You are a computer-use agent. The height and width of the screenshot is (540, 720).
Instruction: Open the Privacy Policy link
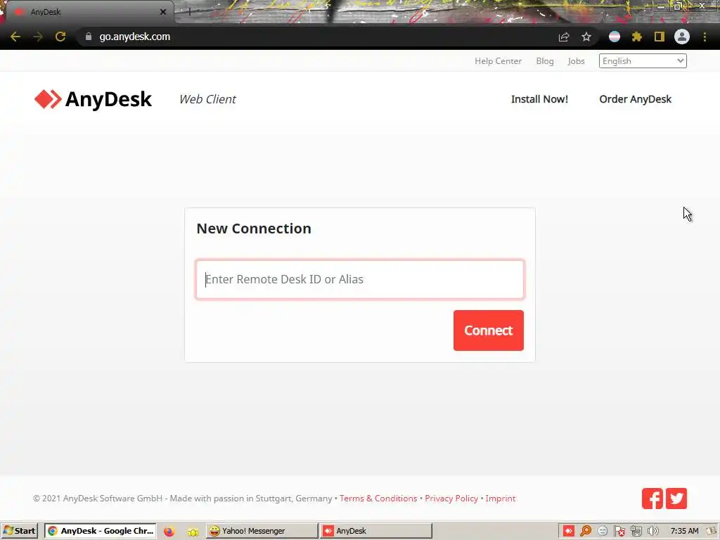tap(451, 499)
